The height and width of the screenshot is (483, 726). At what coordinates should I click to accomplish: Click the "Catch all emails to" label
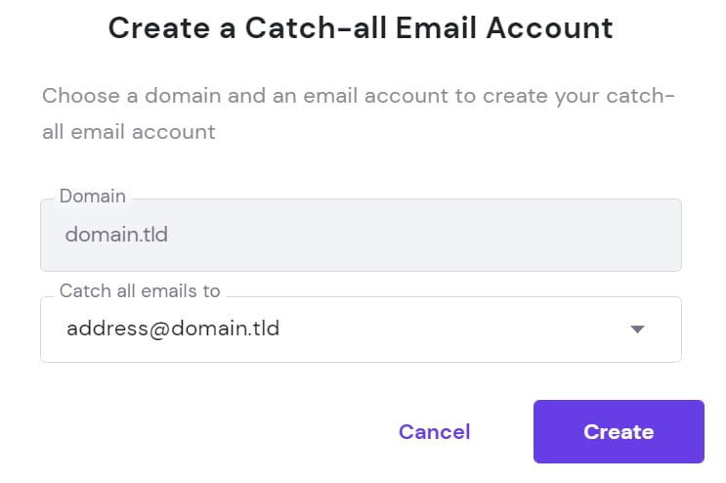pos(140,290)
